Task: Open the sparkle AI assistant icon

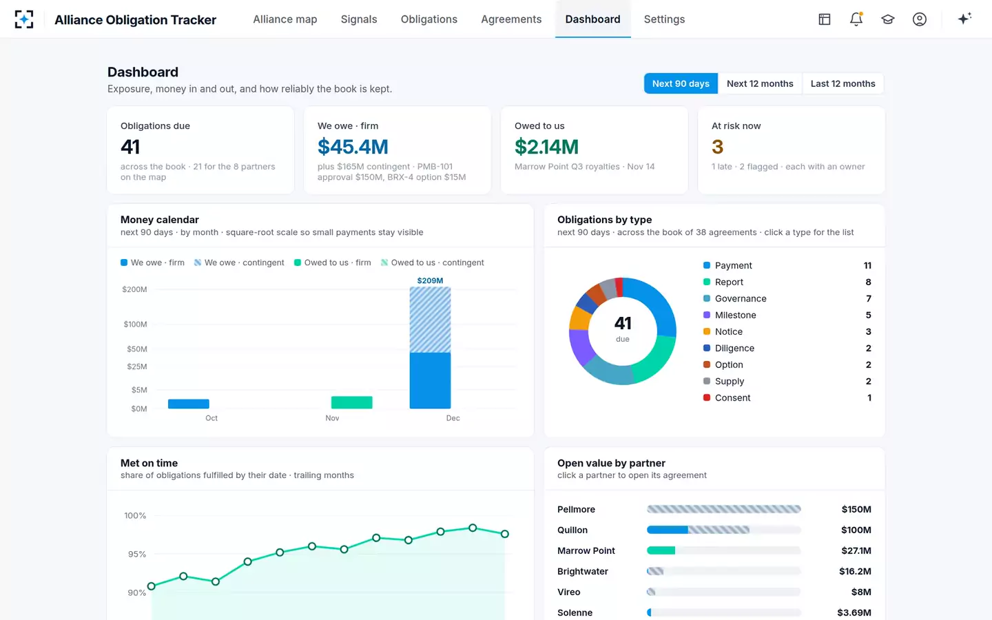Action: click(x=964, y=19)
